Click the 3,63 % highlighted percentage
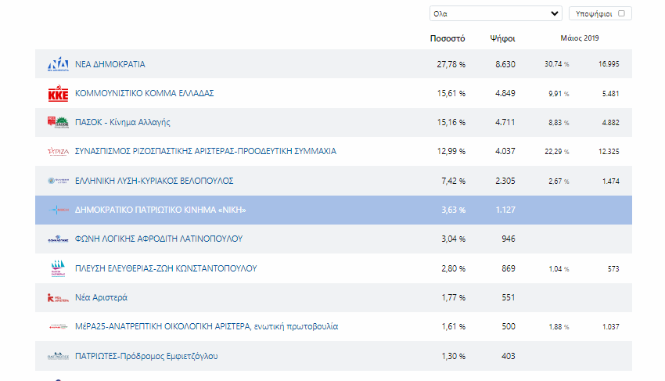 point(453,210)
